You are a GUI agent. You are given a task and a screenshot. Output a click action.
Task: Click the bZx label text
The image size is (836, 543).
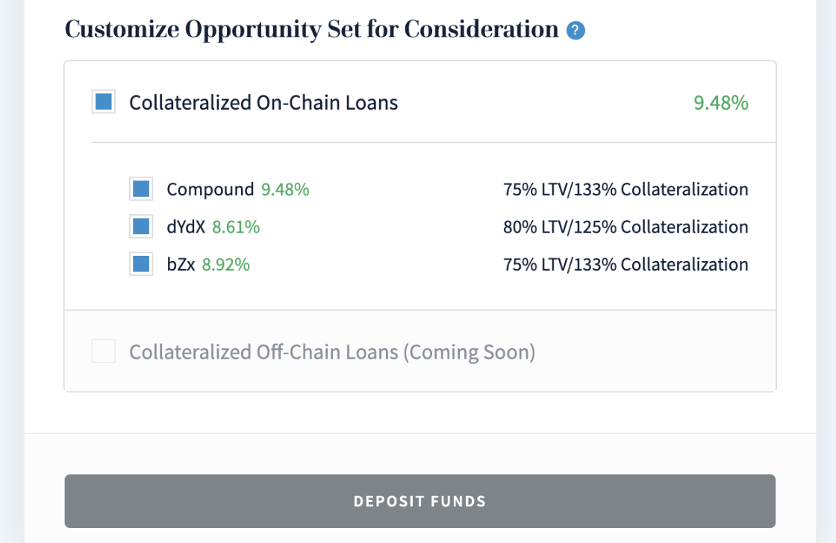pyautogui.click(x=181, y=264)
